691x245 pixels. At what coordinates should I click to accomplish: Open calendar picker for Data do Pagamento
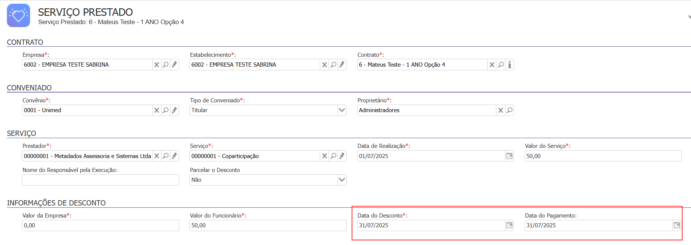point(677,225)
